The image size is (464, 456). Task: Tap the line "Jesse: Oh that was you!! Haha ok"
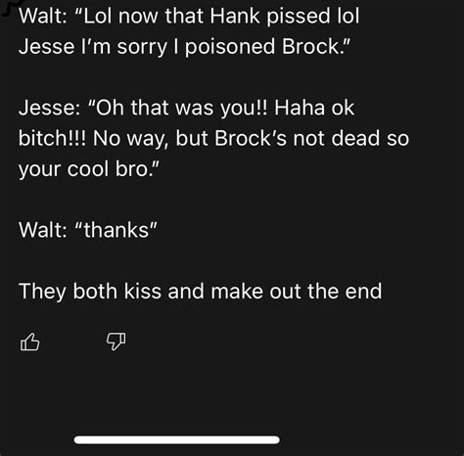(x=186, y=108)
